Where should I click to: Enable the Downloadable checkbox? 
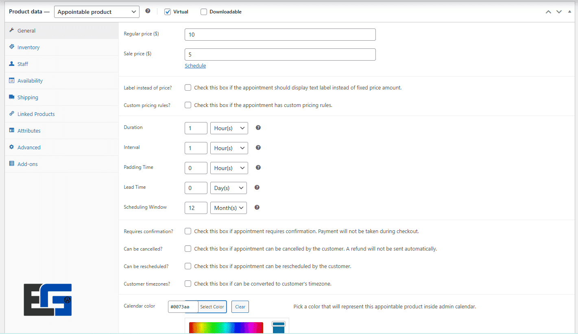[203, 11]
